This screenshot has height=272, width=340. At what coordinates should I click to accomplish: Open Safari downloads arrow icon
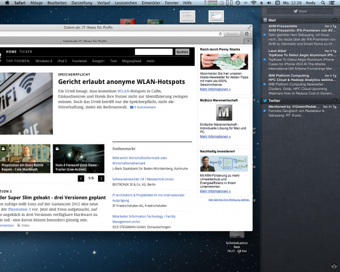tap(247, 33)
